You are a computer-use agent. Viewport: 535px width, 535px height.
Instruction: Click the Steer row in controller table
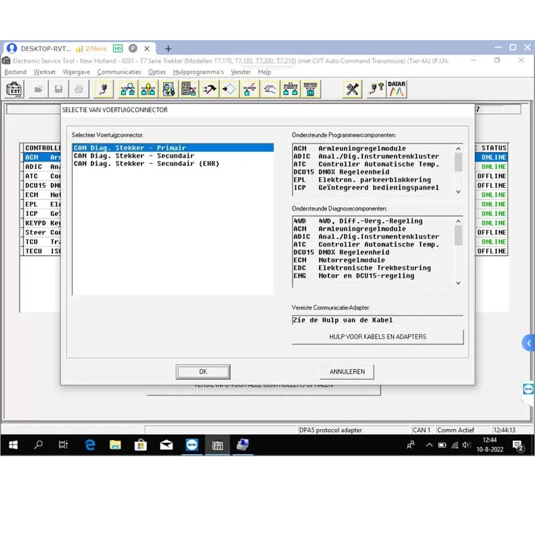(41, 232)
